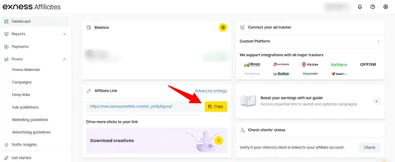This screenshot has height=162, width=395.
Task: Click 'Access essential info to launch' subtitle text
Action: pyautogui.click(x=309, y=104)
